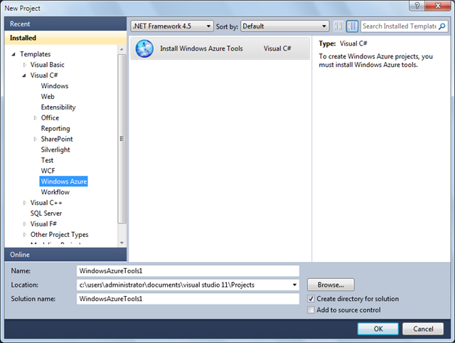Enable Add to source control checkbox
This screenshot has height=343, width=455.
point(311,310)
